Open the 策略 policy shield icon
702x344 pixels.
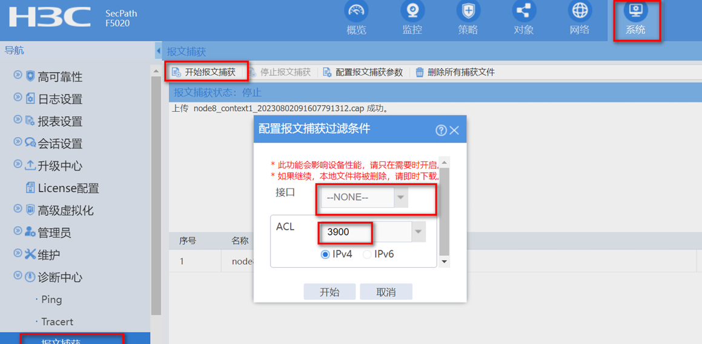[468, 11]
